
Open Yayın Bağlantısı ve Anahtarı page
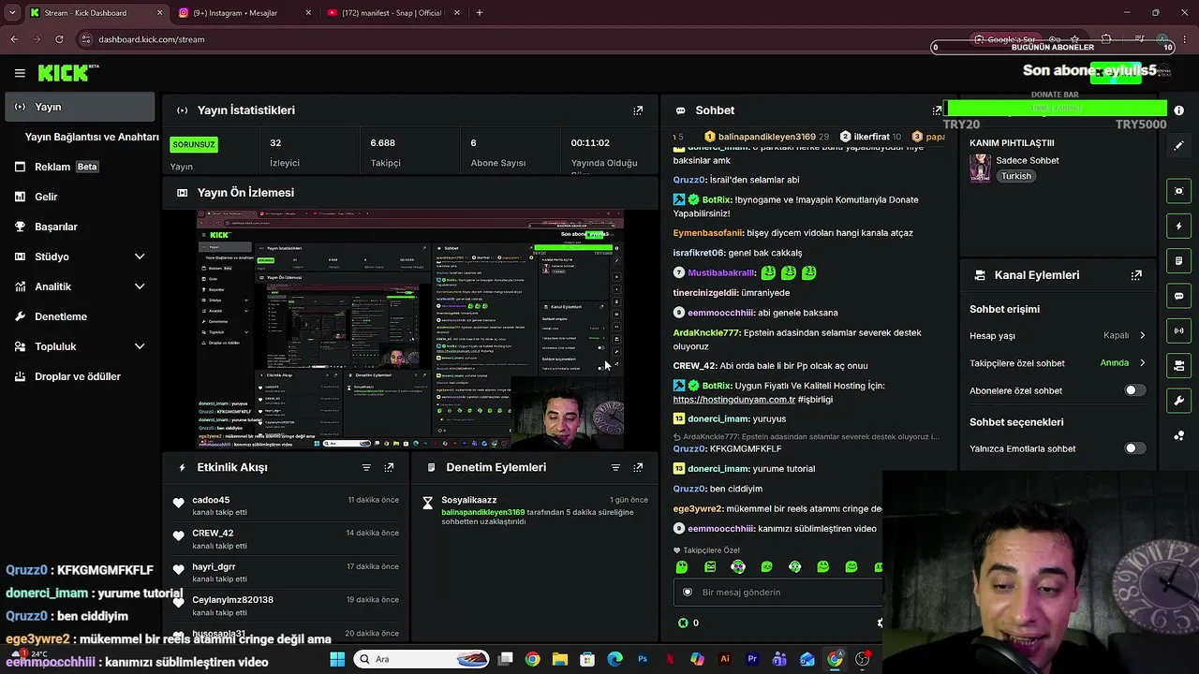click(x=92, y=137)
